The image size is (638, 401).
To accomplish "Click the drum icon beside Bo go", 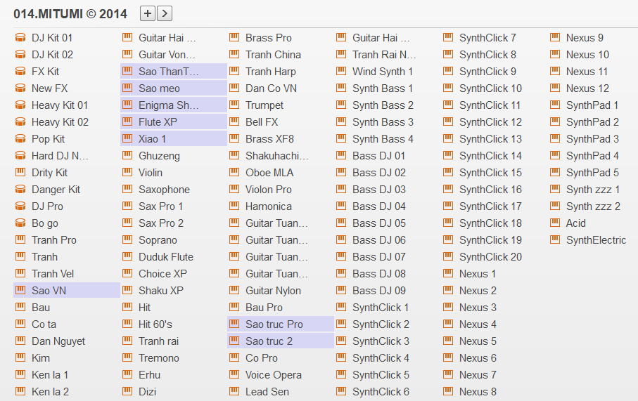I will [20, 223].
